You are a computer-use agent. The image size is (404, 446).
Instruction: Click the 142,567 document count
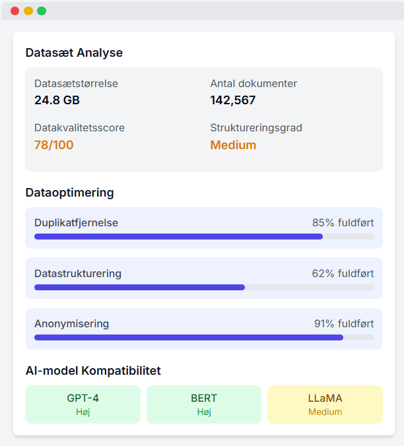coord(233,100)
